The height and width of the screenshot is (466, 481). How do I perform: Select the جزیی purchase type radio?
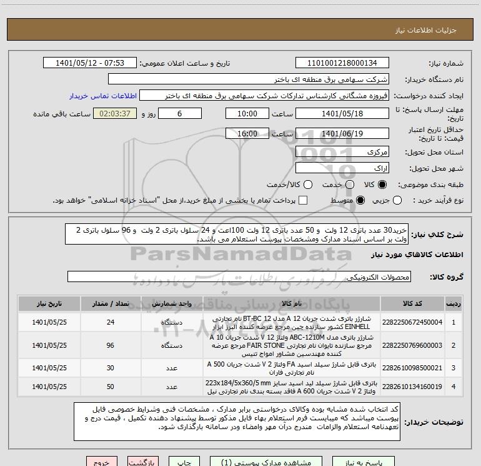[x=397, y=200]
